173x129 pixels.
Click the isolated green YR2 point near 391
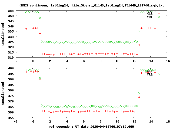coord(40,78)
